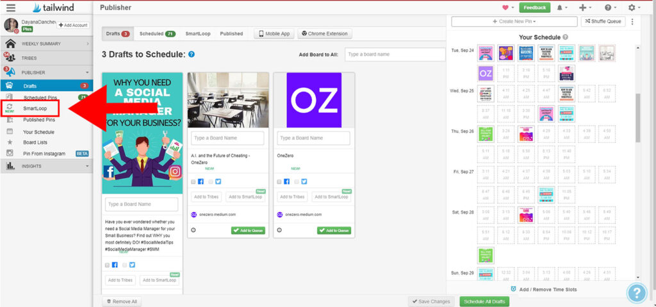The width and height of the screenshot is (656, 307).
Task: Click the Add / Remove Time Slots link
Action: [548, 290]
